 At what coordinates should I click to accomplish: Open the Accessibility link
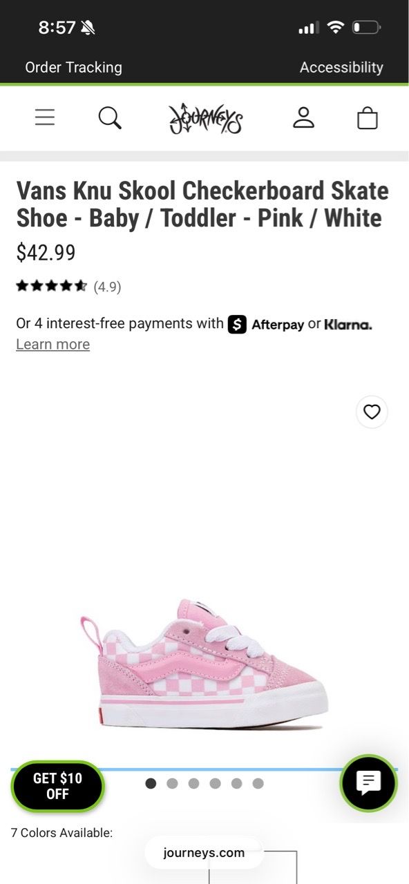pos(341,67)
